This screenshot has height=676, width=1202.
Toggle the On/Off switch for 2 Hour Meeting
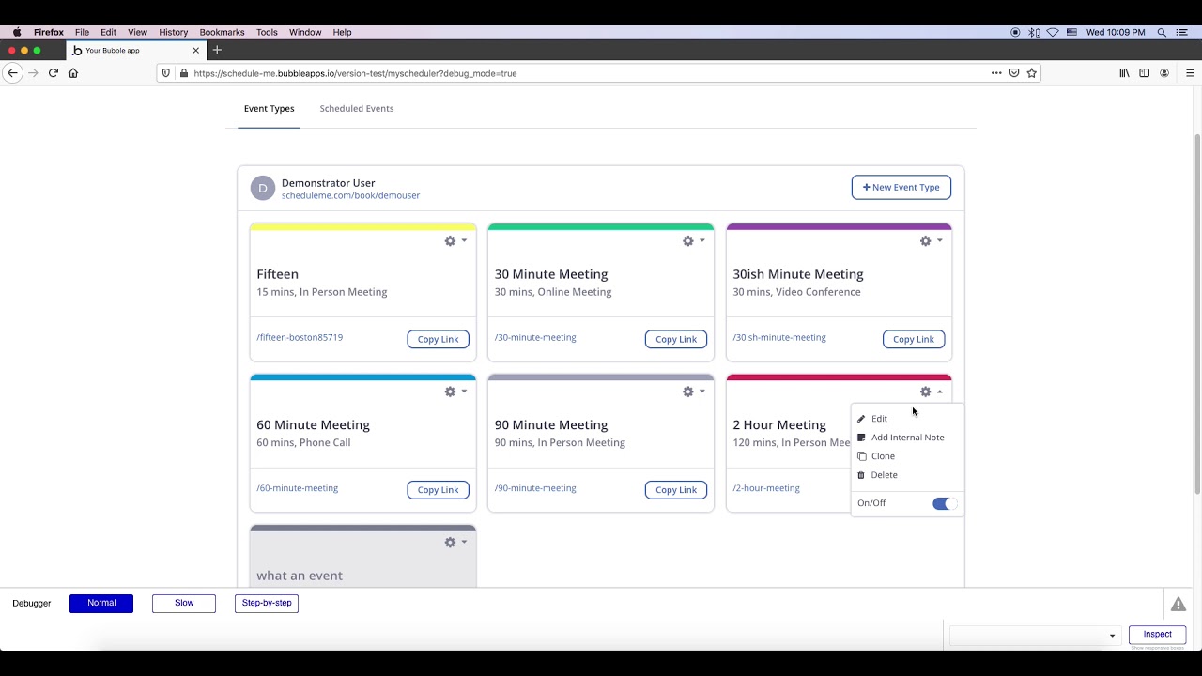point(944,504)
